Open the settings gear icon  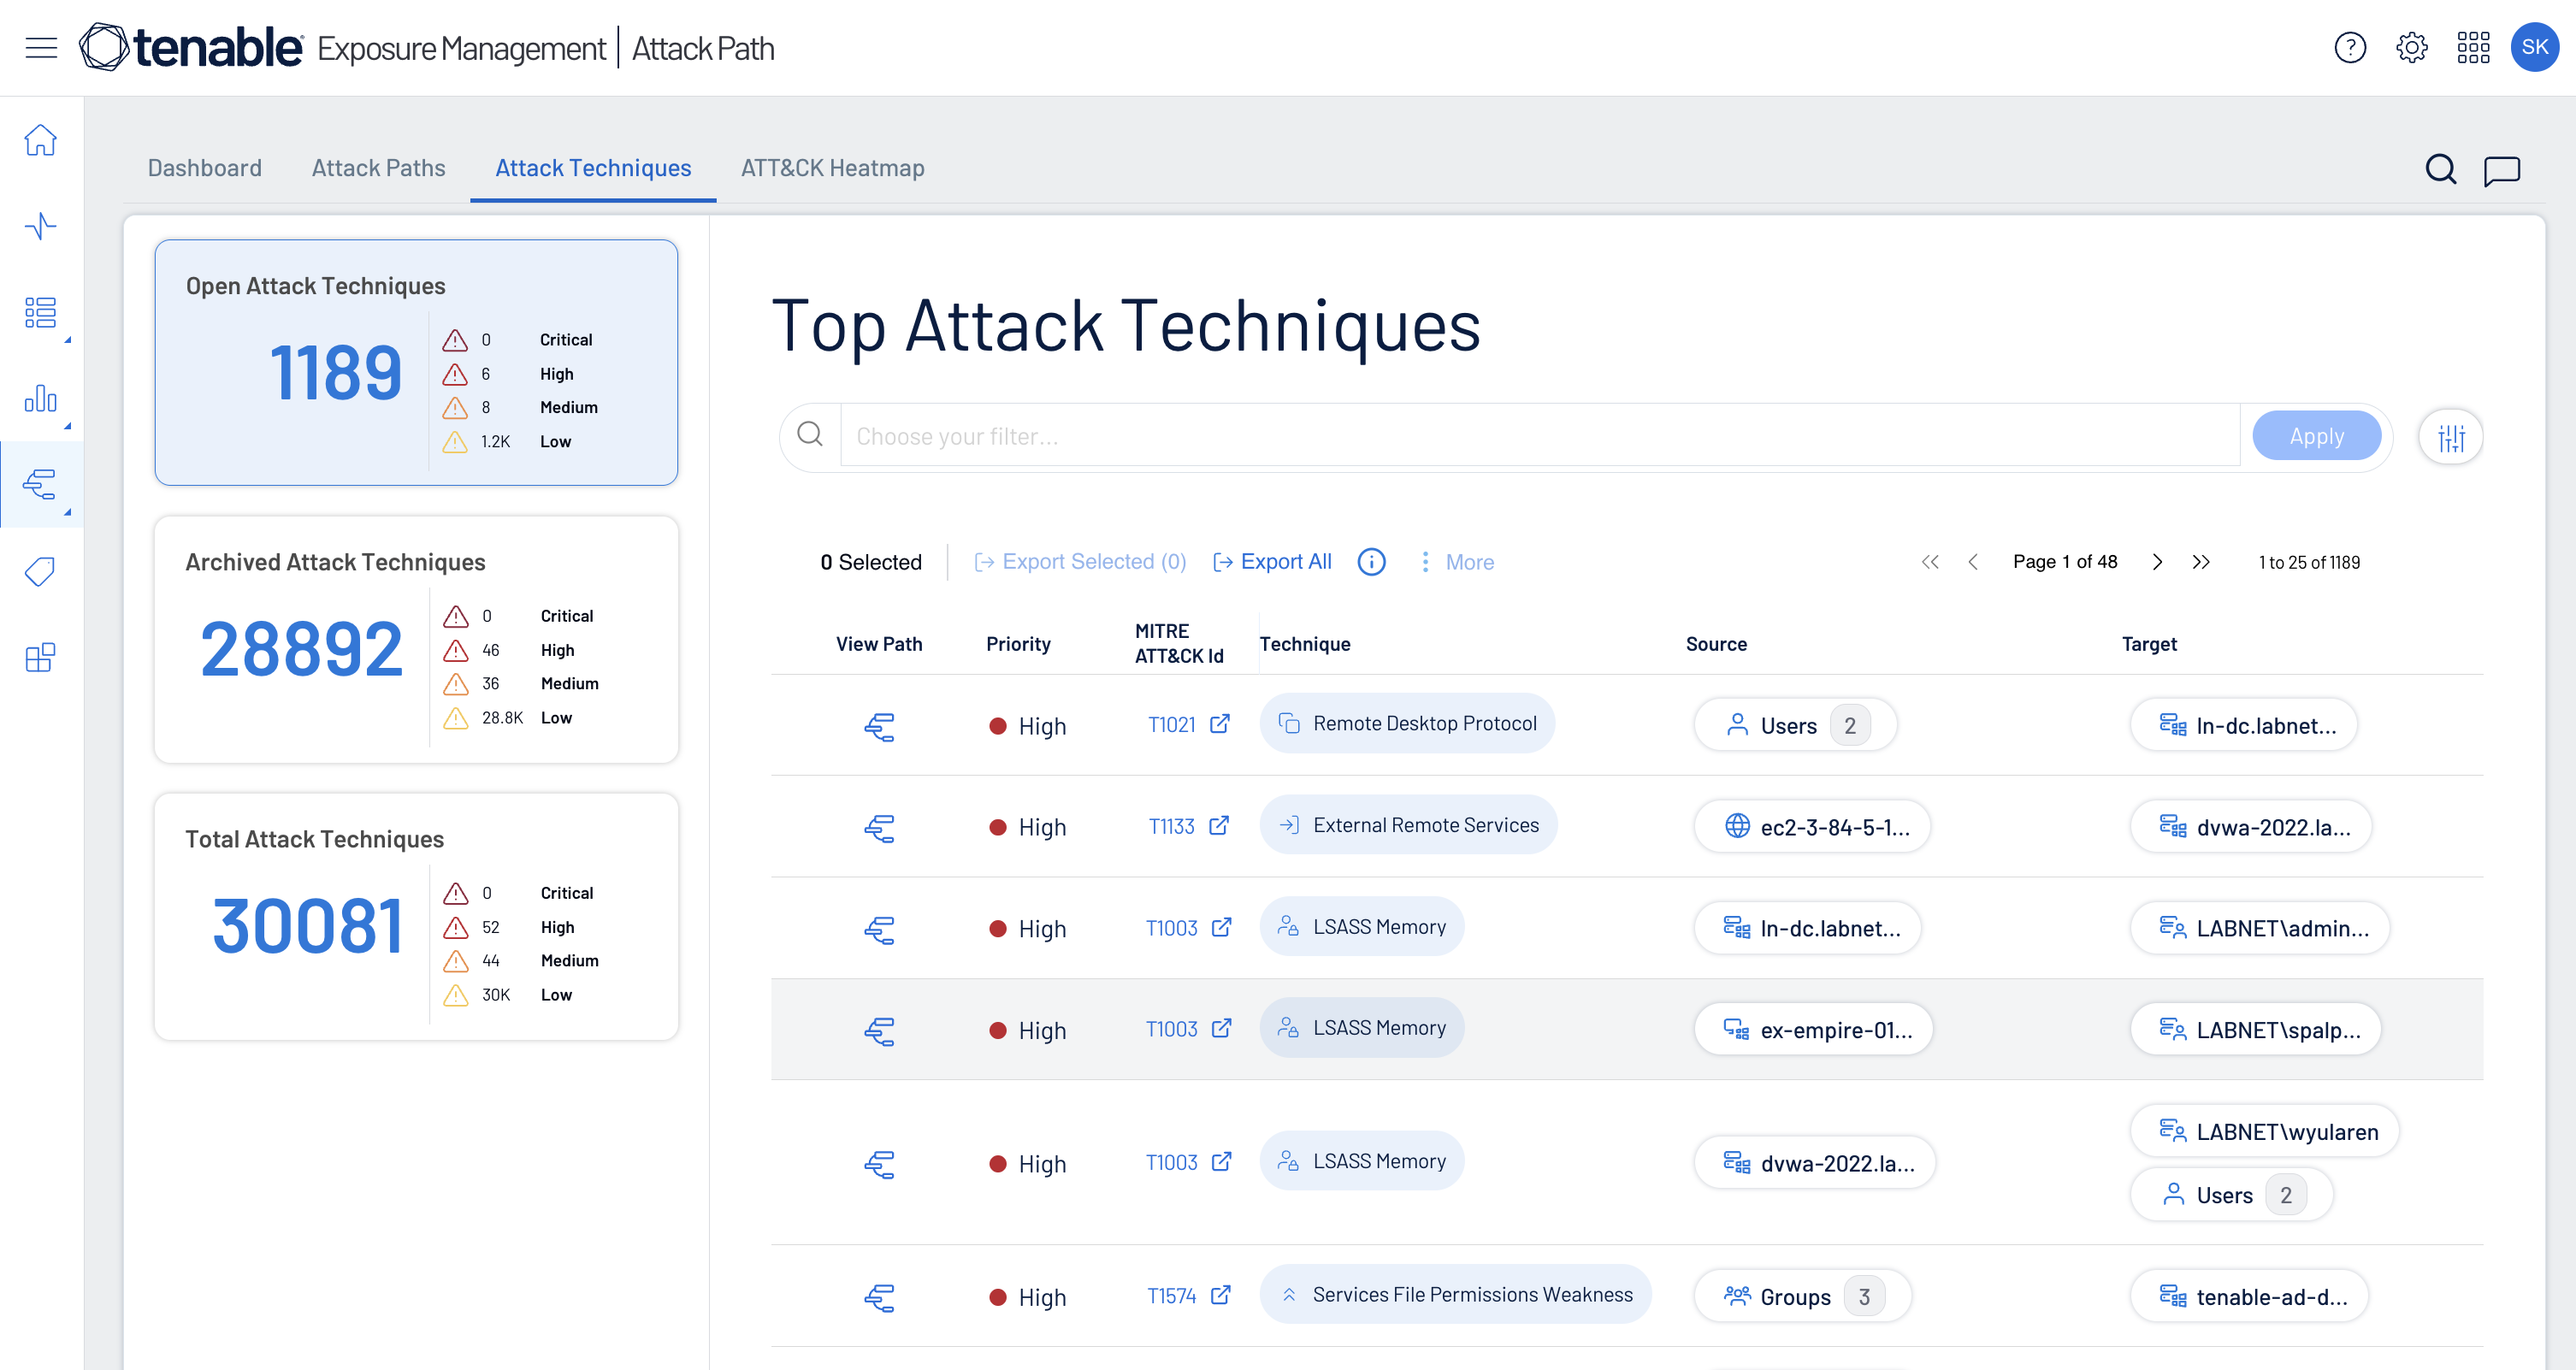2411,47
